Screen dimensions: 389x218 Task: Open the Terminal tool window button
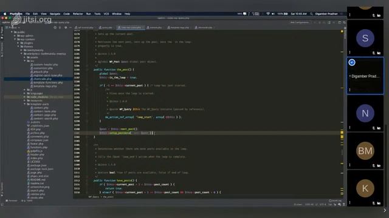[12, 200]
